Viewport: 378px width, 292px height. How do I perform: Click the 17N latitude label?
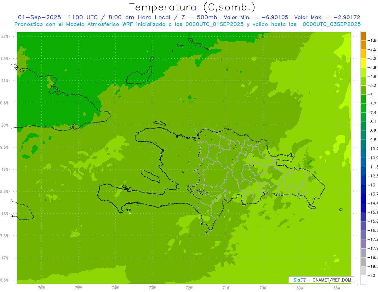coord(5,258)
